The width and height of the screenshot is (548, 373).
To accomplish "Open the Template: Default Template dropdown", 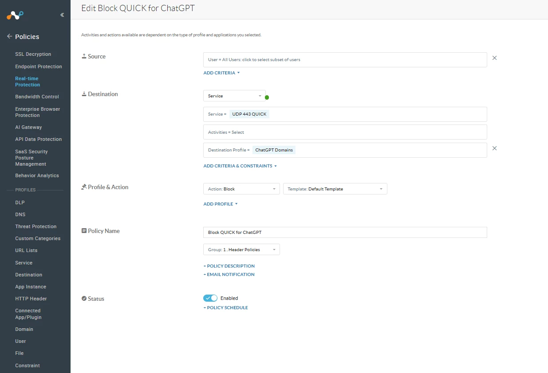I will 335,189.
